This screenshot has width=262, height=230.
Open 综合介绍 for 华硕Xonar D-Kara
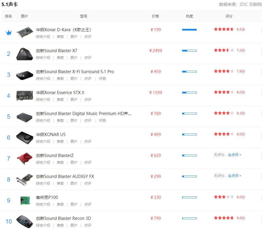(43, 37)
